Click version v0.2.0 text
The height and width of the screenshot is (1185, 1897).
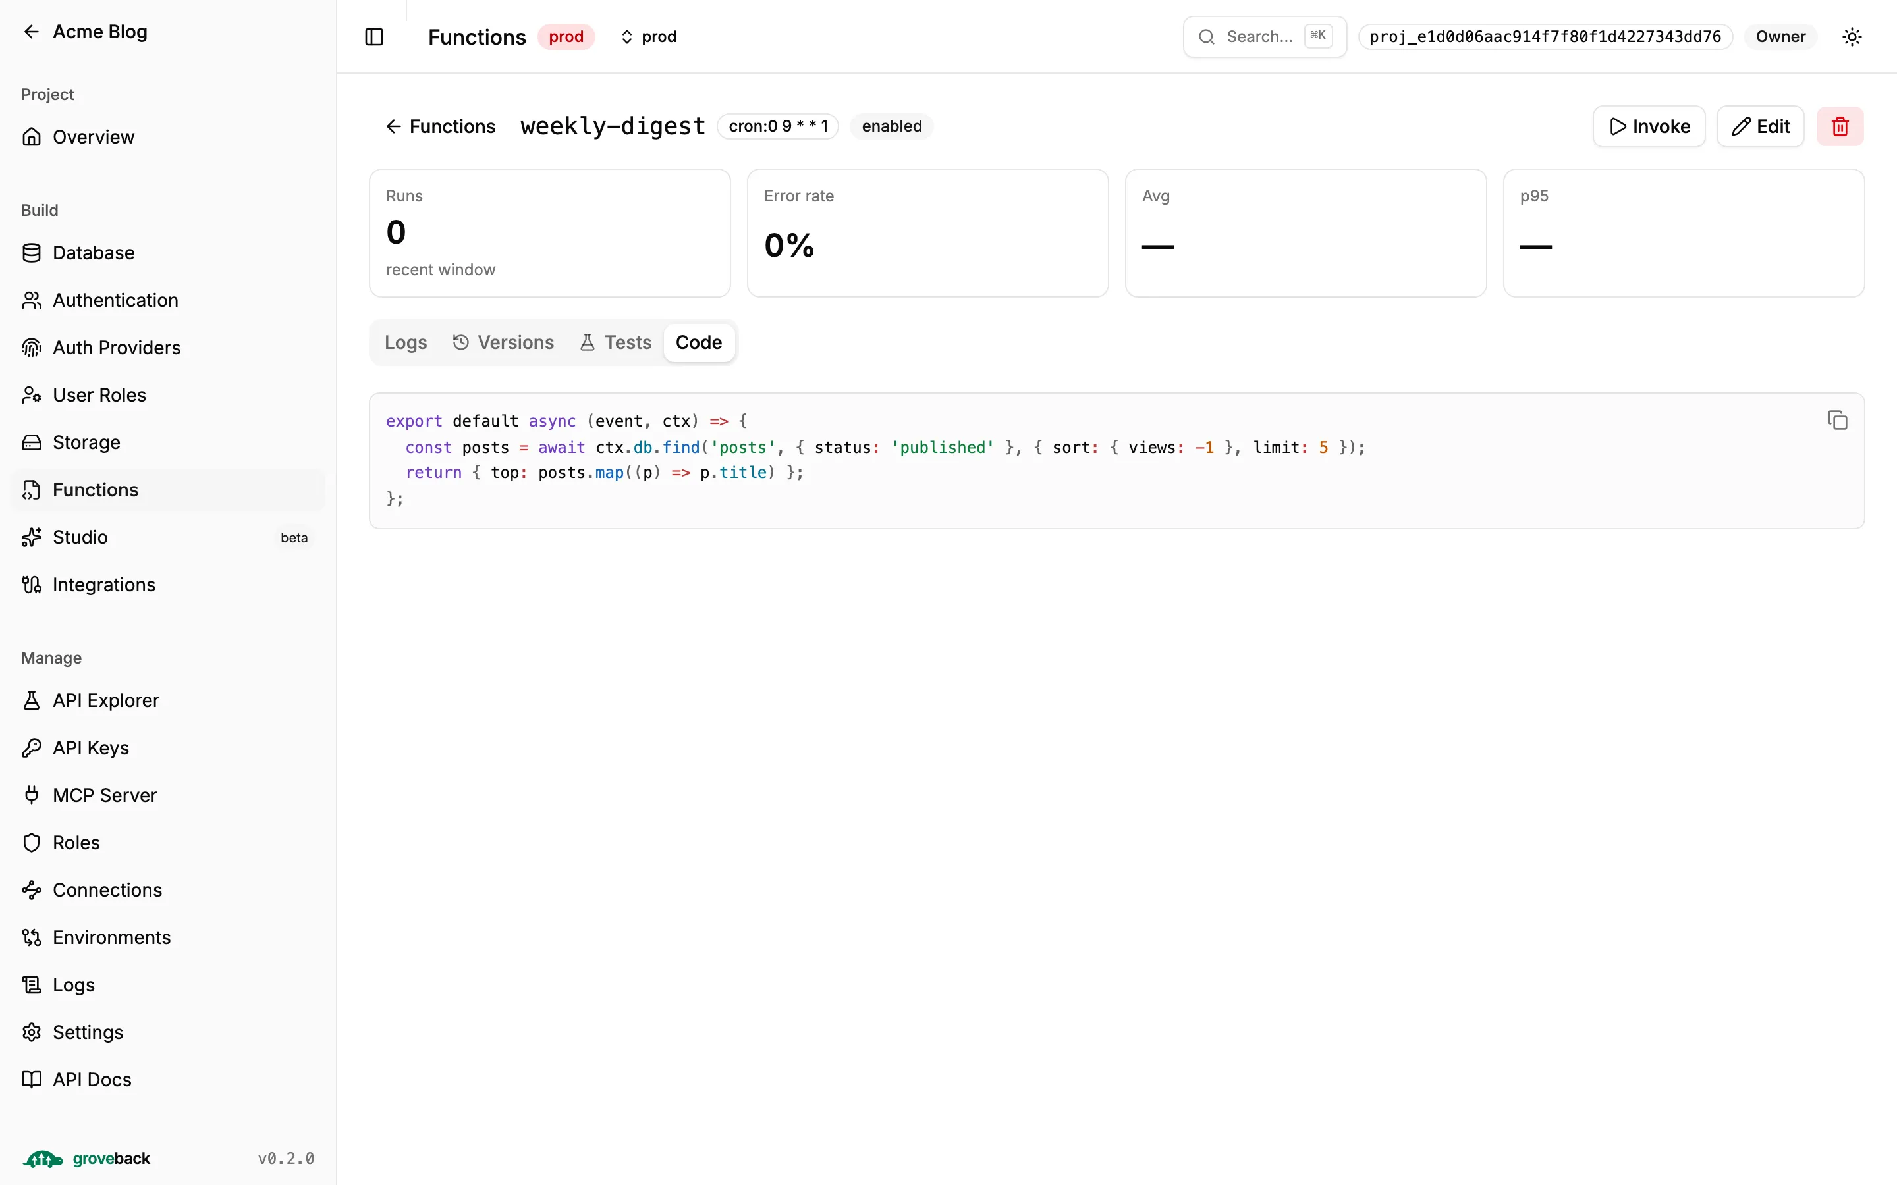(286, 1159)
